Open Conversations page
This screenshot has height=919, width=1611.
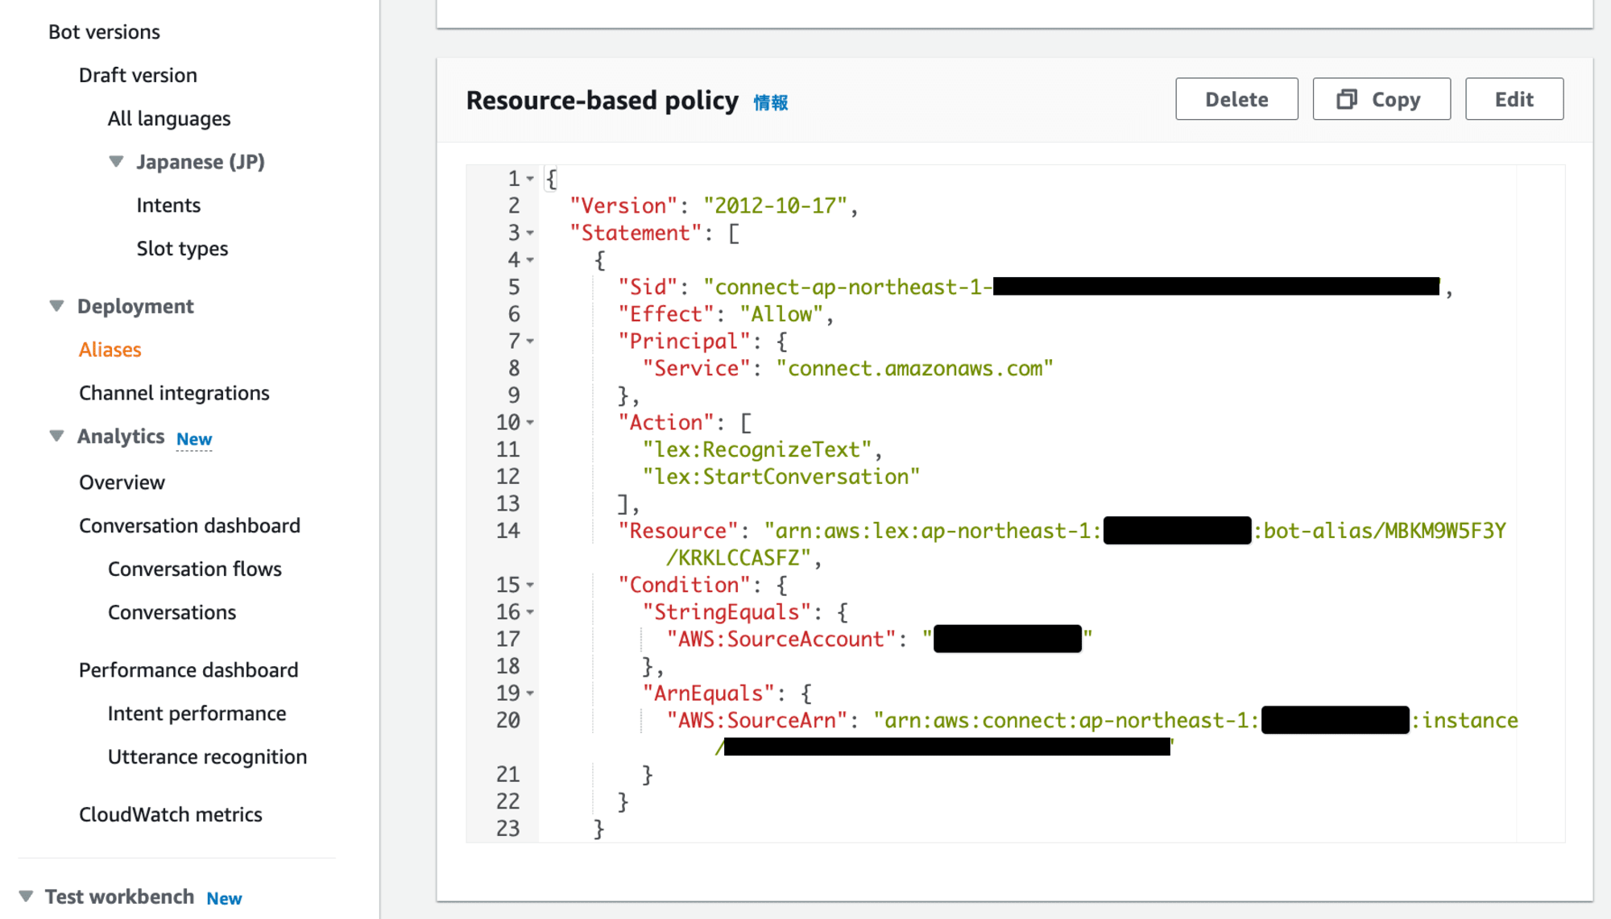tap(172, 612)
